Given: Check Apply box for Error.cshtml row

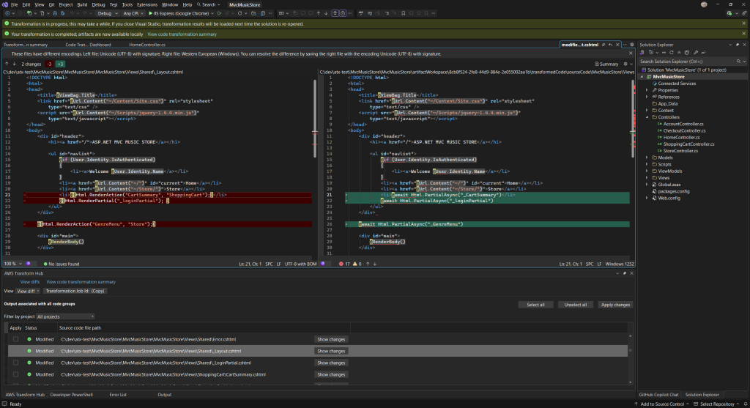Looking at the screenshot, I should 16,339.
